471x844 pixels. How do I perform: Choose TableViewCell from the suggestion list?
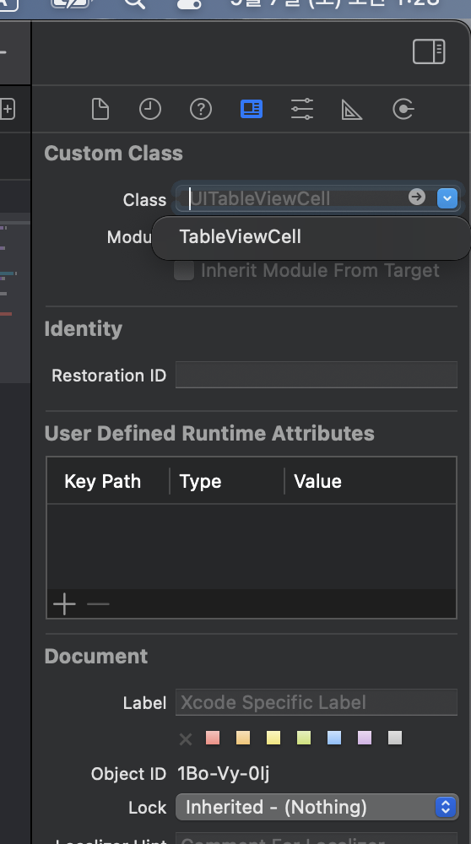[311, 237]
